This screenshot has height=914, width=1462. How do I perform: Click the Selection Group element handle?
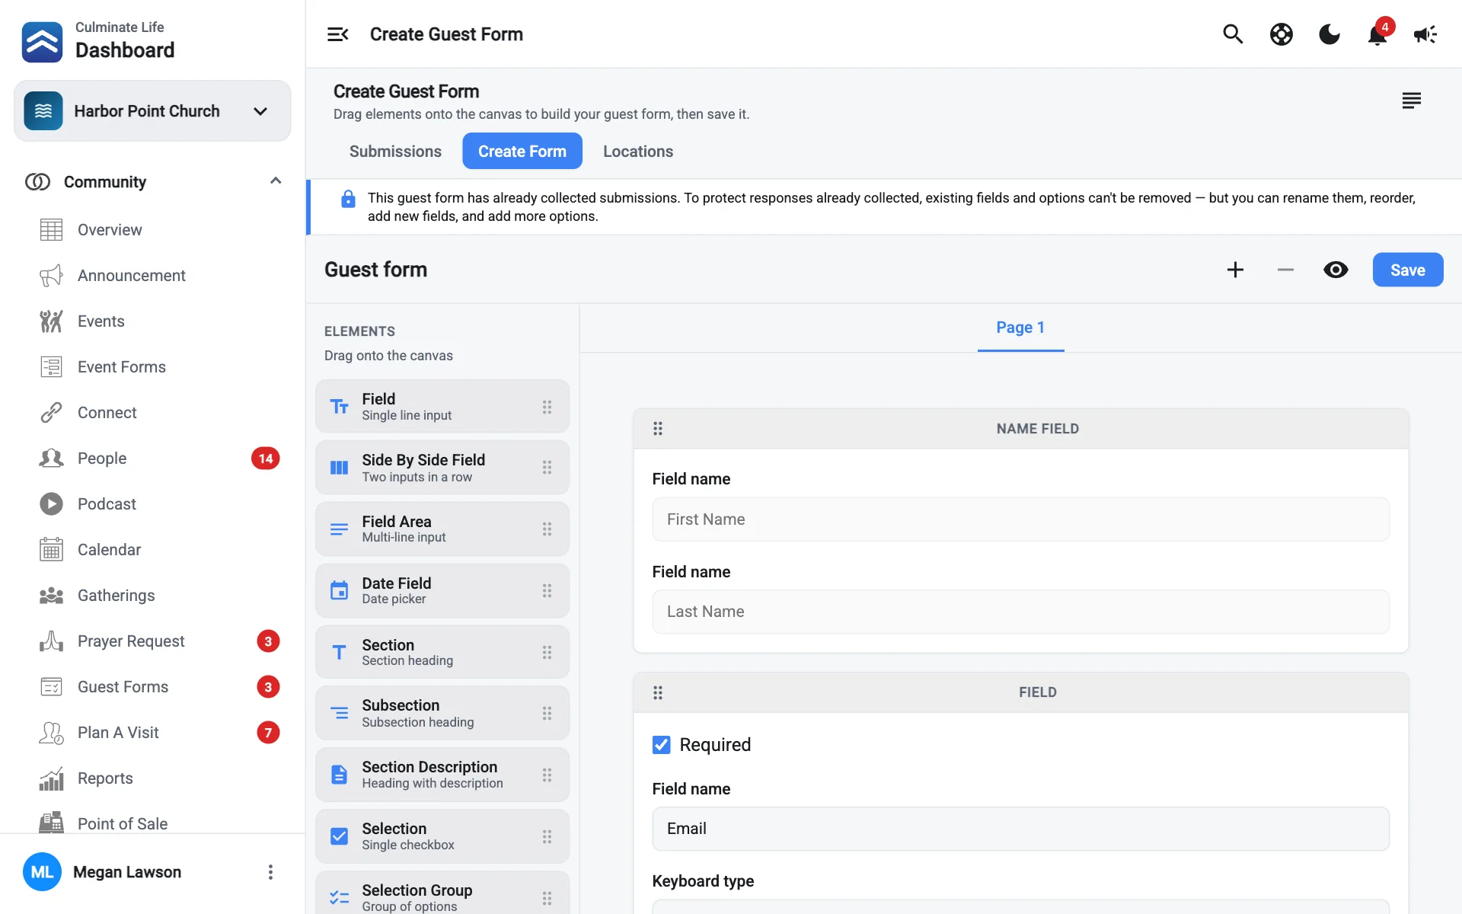click(x=547, y=899)
